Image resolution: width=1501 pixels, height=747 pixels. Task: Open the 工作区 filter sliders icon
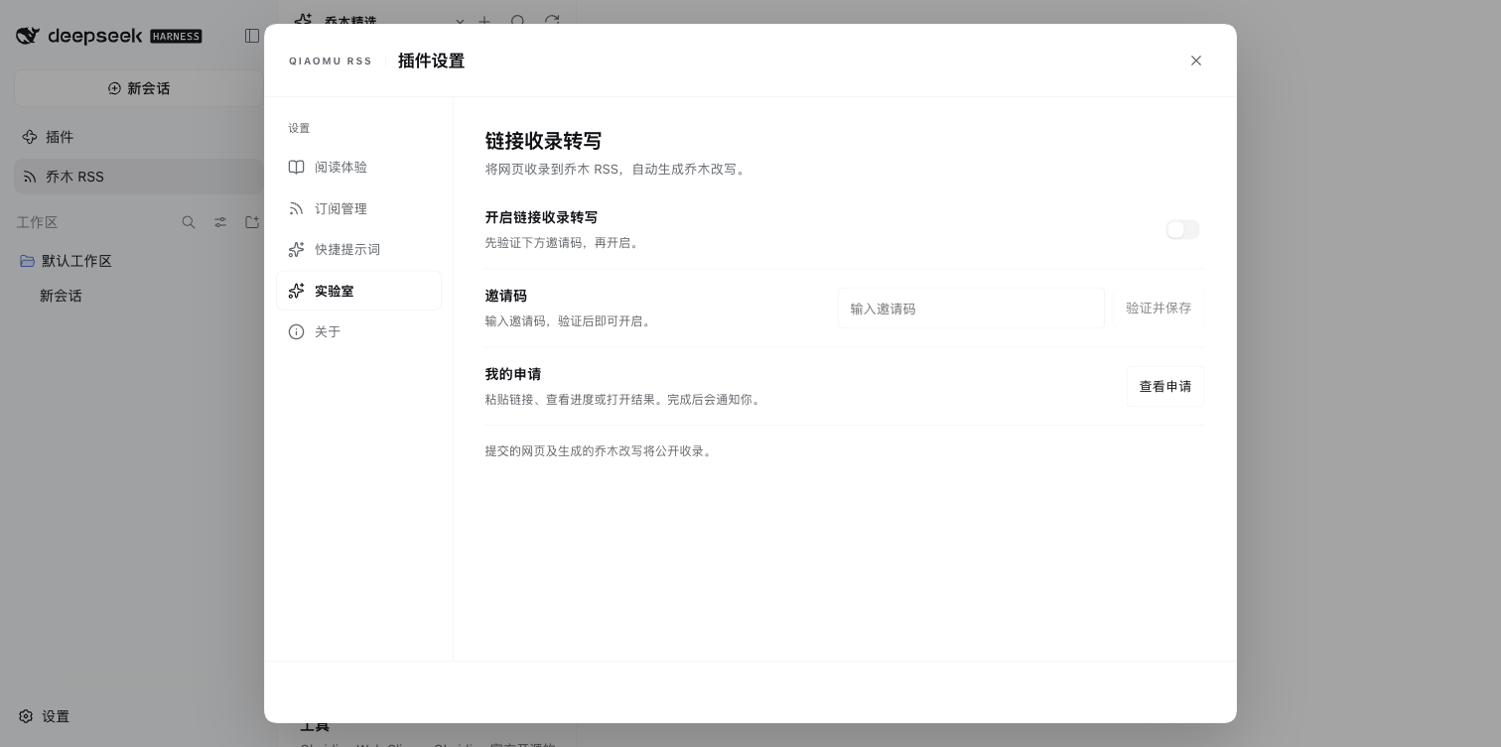220,222
